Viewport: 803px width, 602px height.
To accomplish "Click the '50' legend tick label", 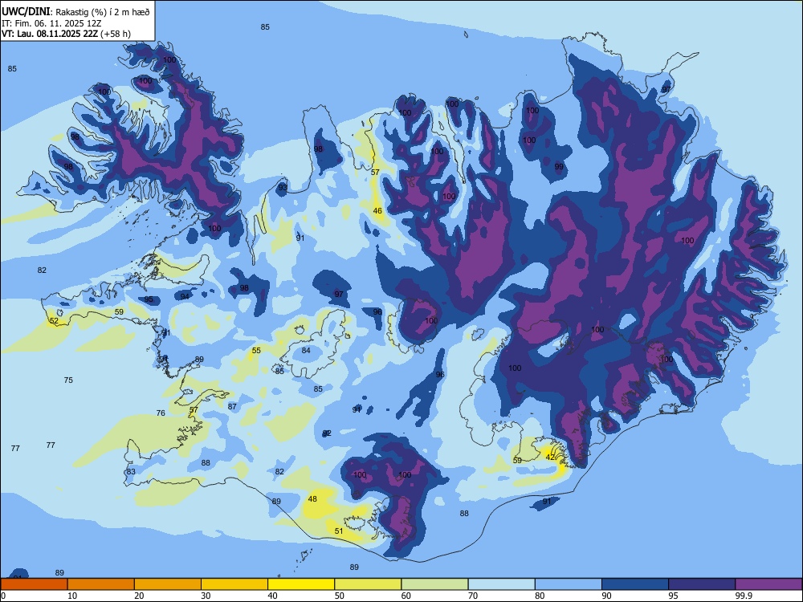I will click(339, 596).
